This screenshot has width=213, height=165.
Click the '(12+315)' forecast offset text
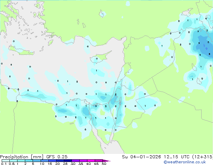(203, 157)
